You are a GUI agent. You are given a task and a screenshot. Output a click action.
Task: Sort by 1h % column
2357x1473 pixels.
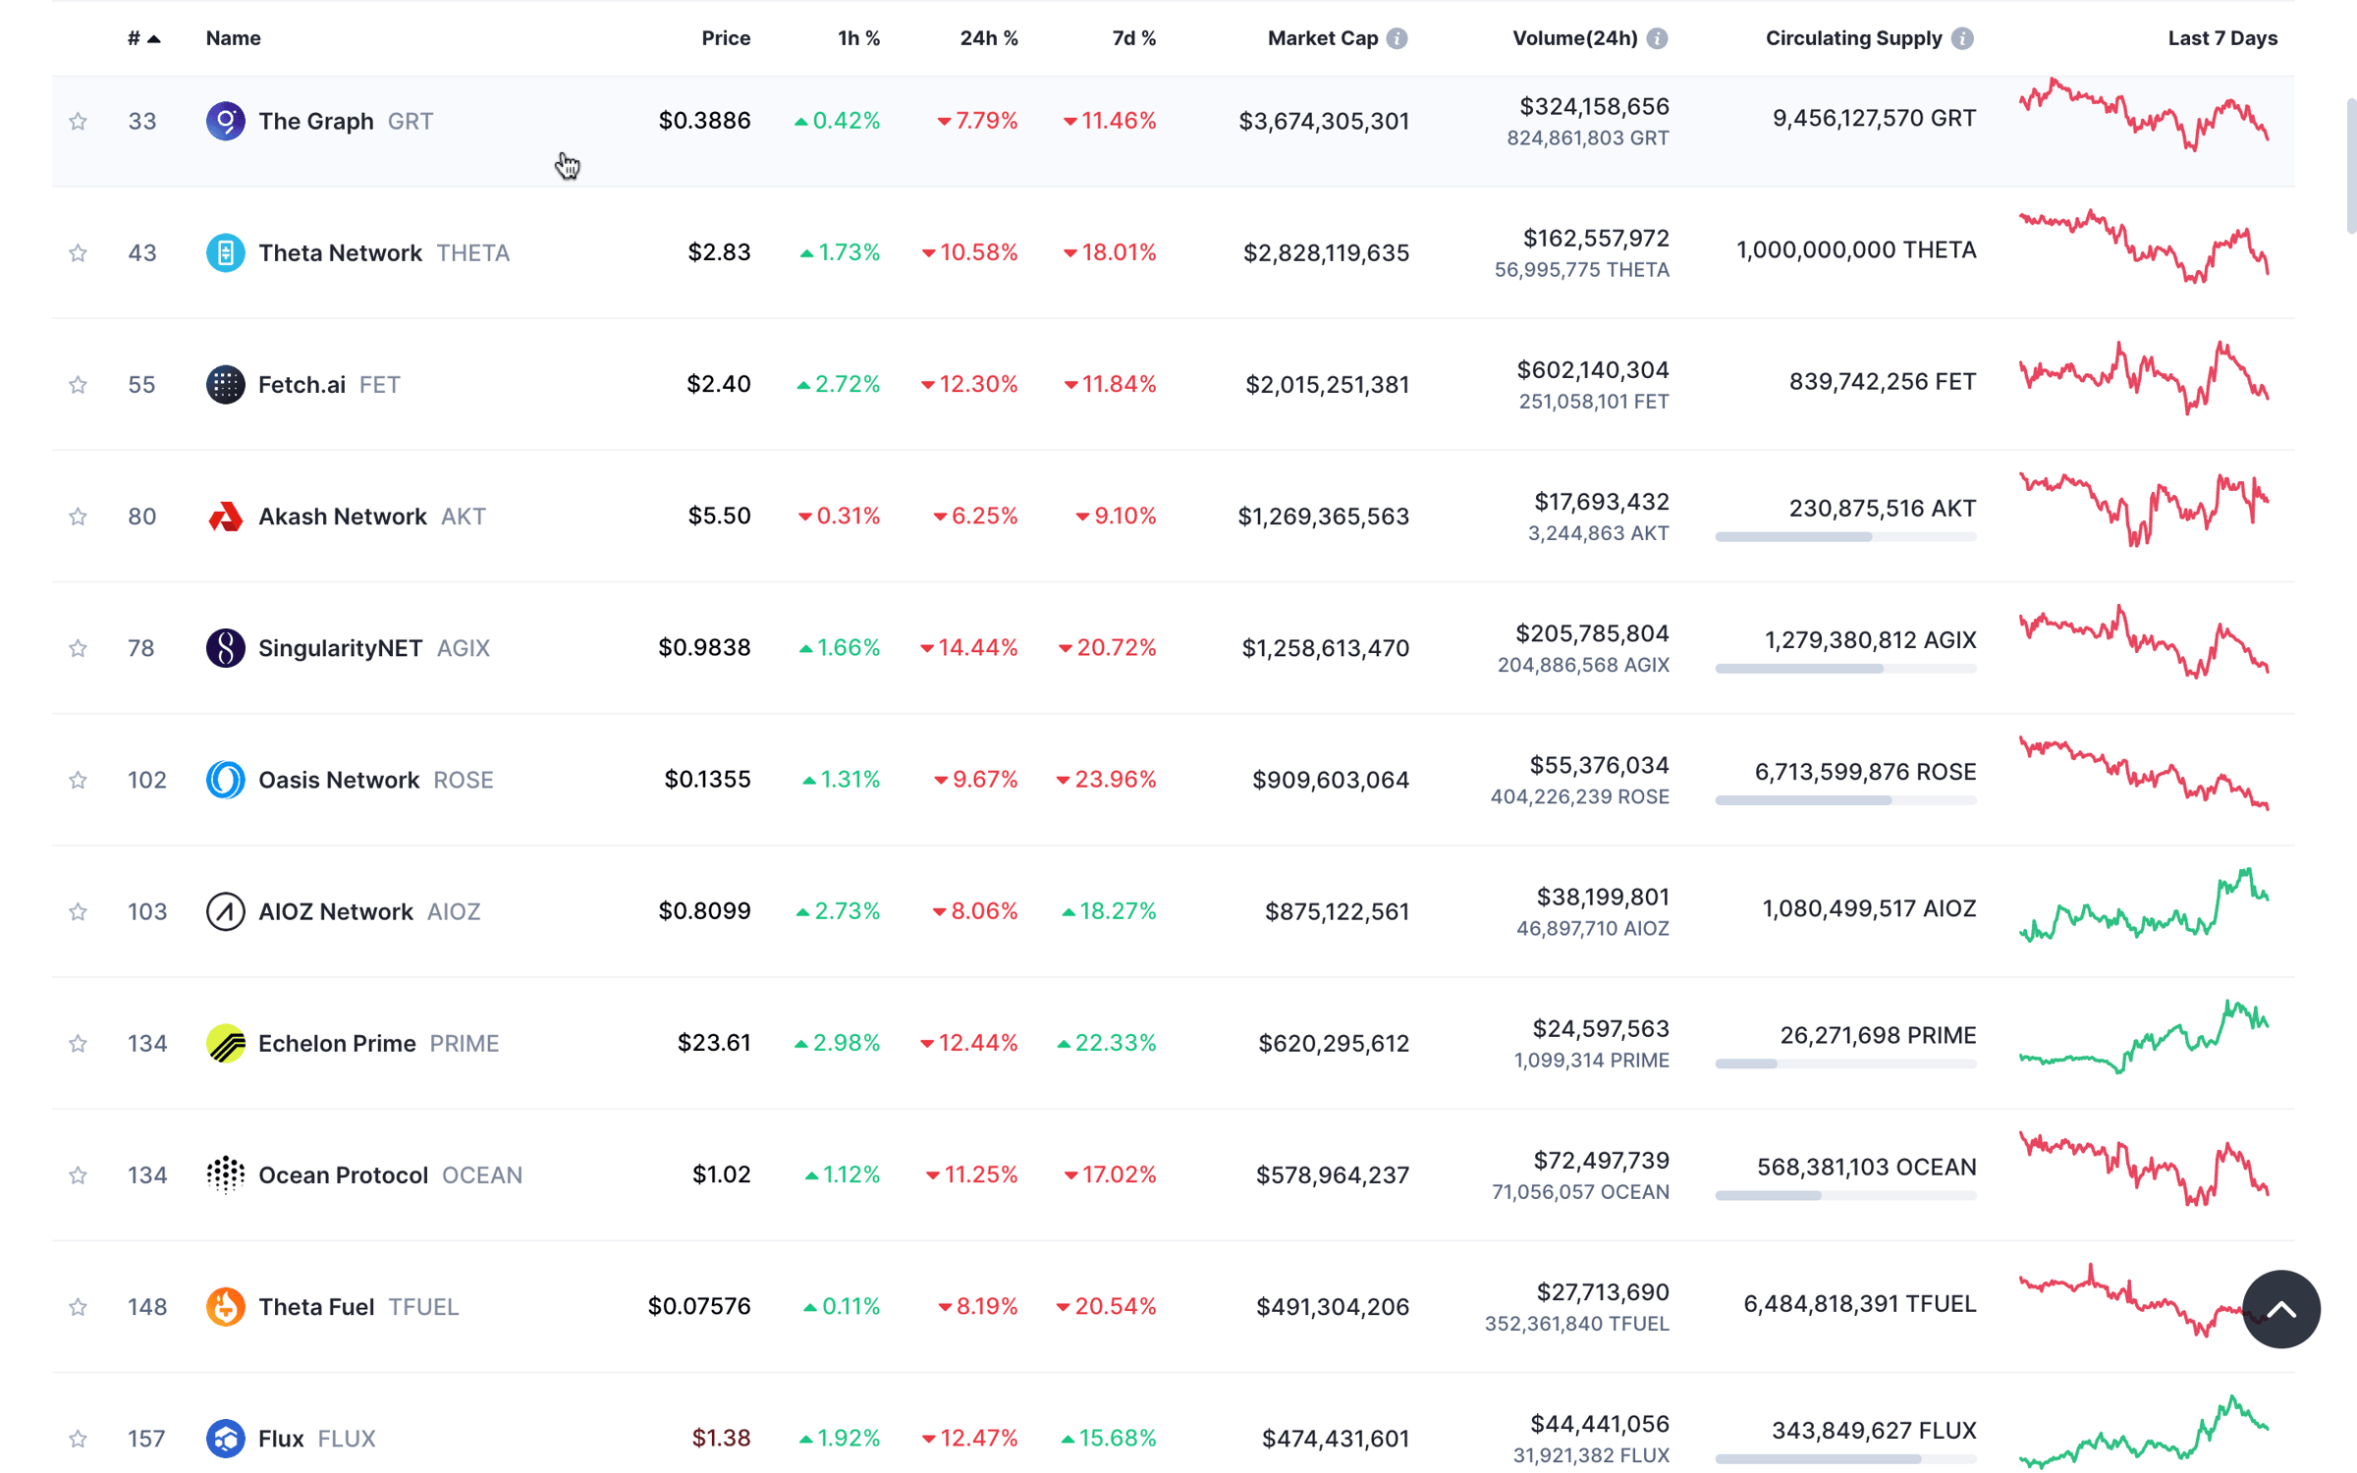[858, 38]
